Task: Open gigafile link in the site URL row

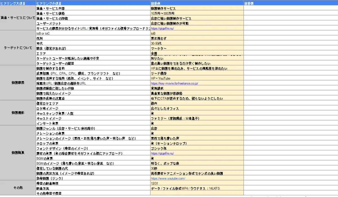Action: (x=162, y=28)
